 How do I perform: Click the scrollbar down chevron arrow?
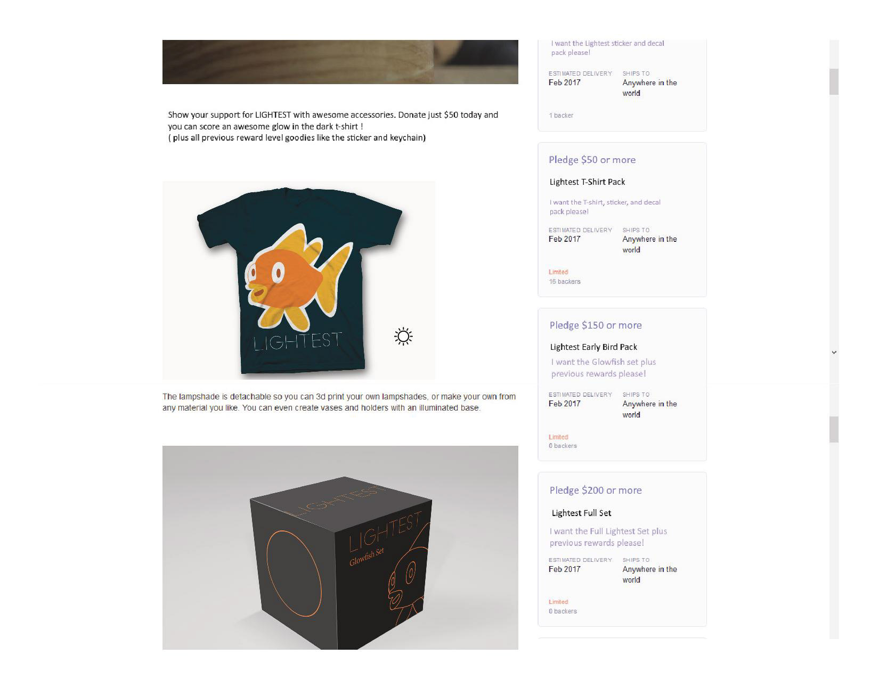tap(834, 352)
